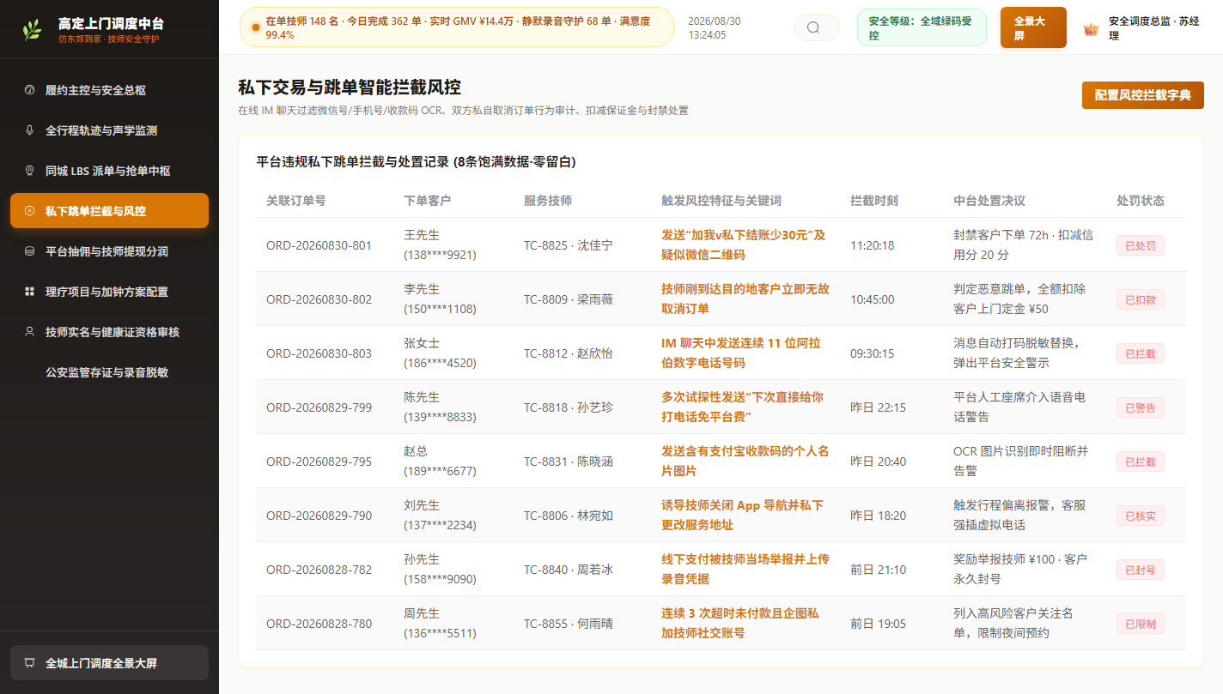Click order number ORD-20260830-803
This screenshot has width=1223, height=694.
tap(319, 353)
